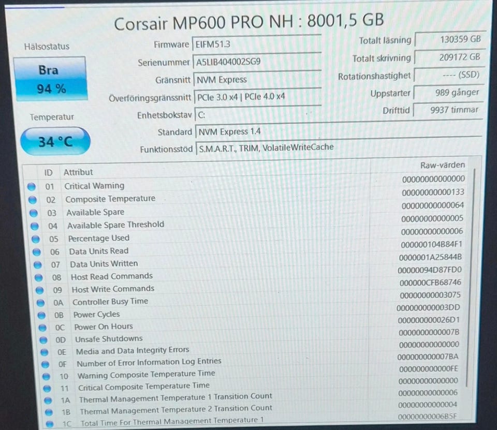Click the Raw-värden column header
Viewport: 497px width, 430px height.
(x=442, y=165)
